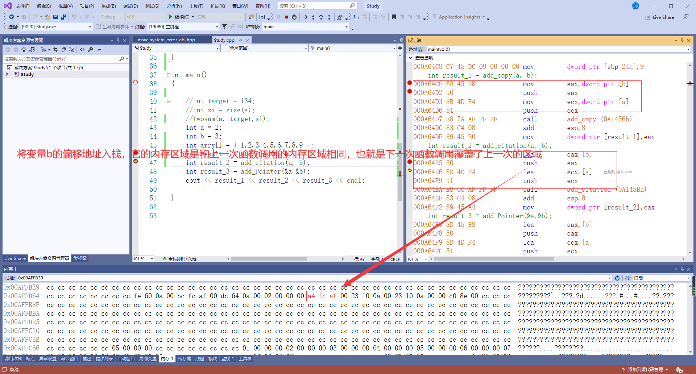Screen dimensions: 696x374
Task: Open the memory columns Auto dropdown
Action: [662, 278]
